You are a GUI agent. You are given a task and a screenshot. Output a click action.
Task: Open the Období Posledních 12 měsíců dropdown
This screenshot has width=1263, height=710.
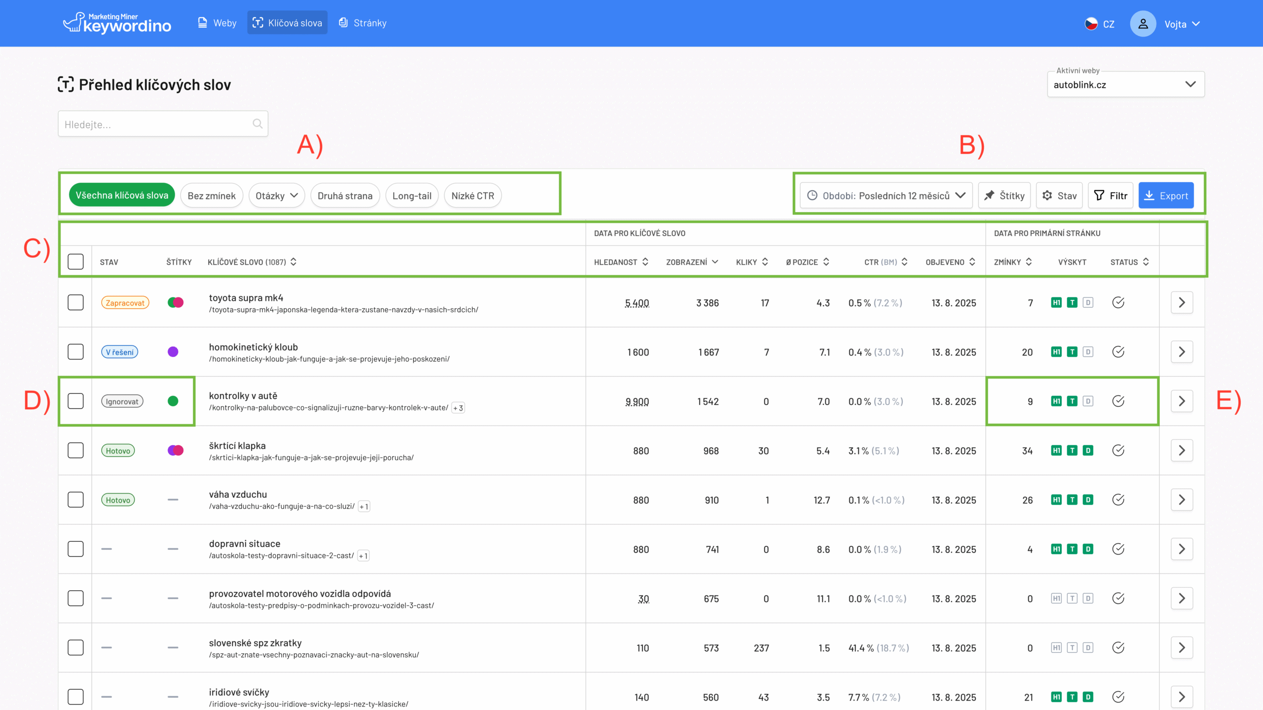886,196
